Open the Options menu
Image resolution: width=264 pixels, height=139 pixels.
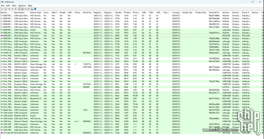22,5
